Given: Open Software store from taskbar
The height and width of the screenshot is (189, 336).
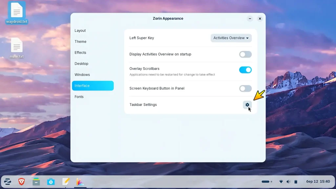Looking at the screenshot, I should 51,182.
